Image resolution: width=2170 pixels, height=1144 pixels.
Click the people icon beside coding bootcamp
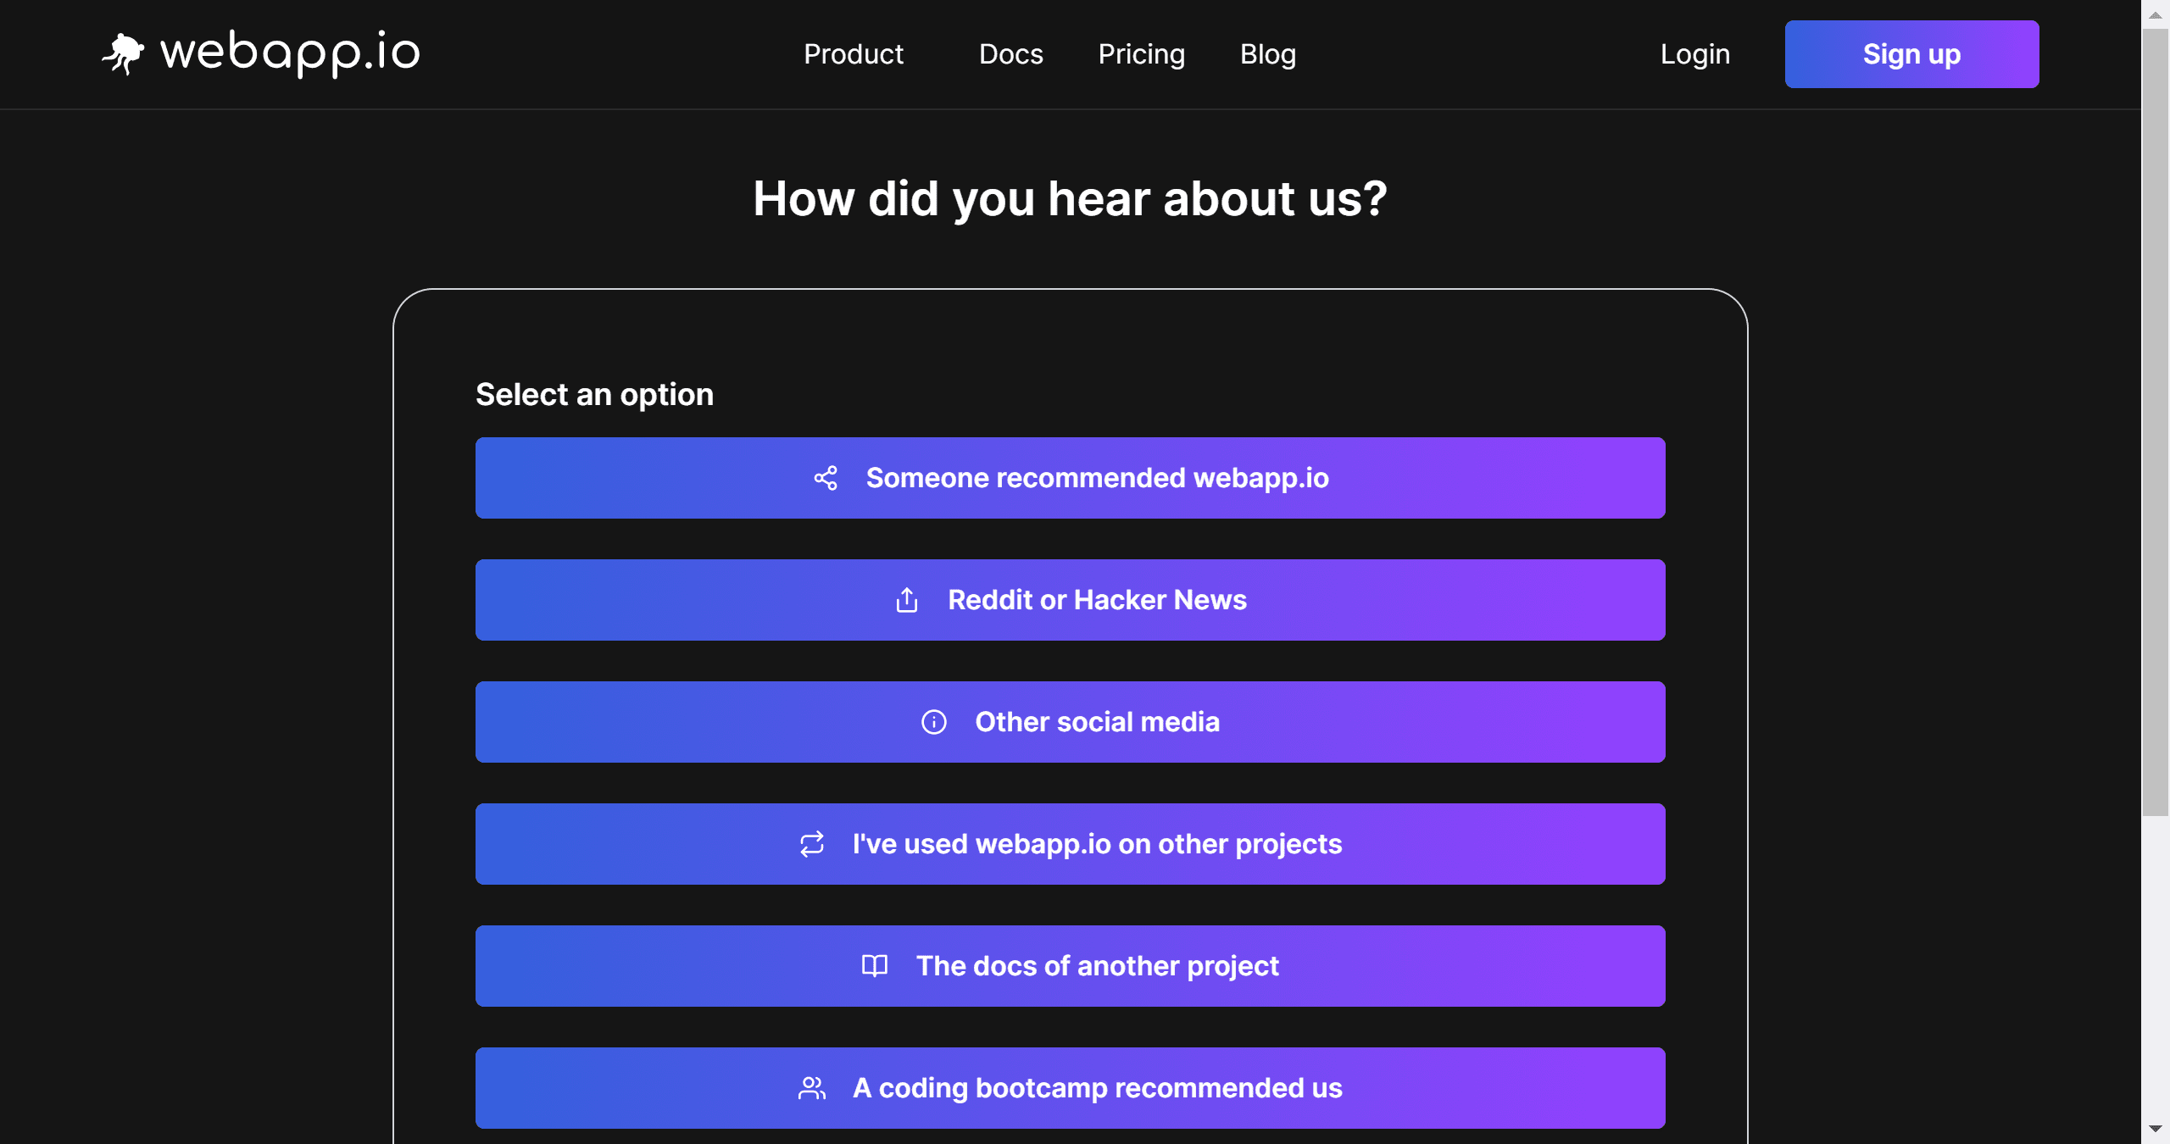[811, 1088]
